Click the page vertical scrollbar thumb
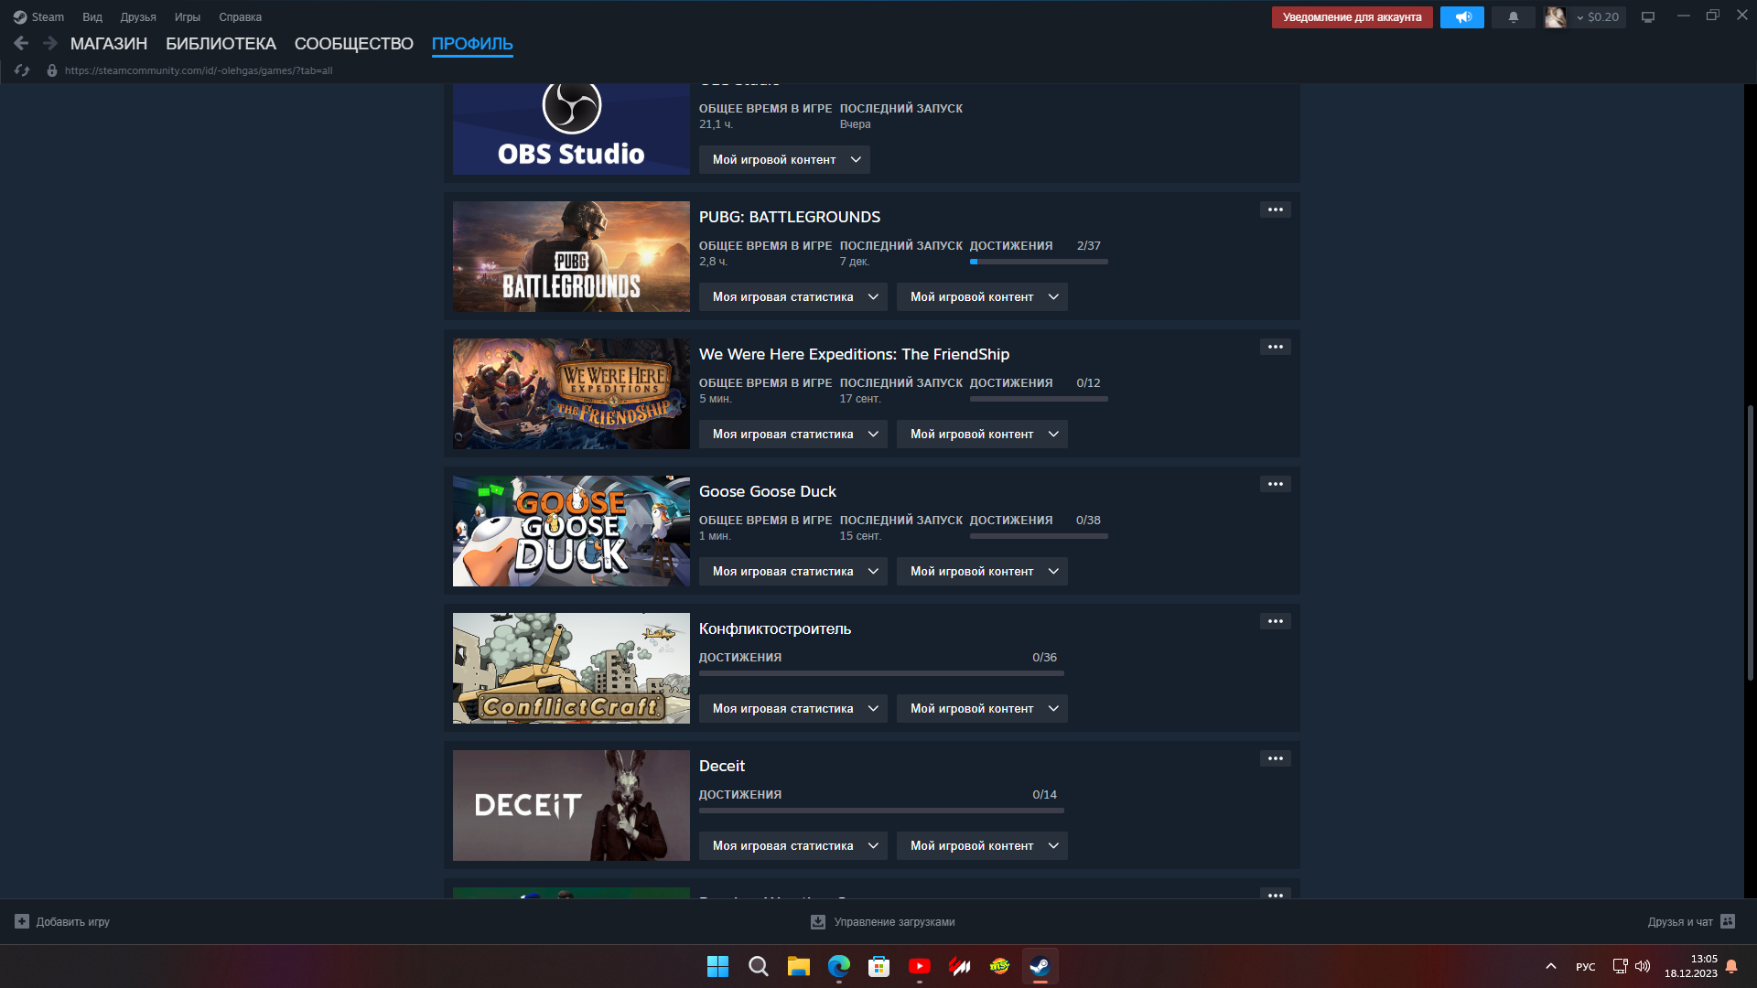Screen dimensions: 1757x988 tap(1750, 542)
